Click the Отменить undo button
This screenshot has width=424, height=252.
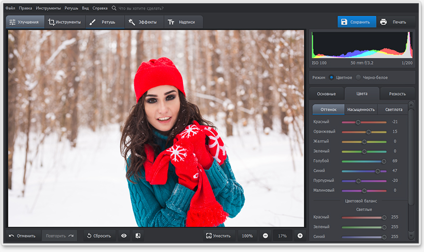[22, 236]
